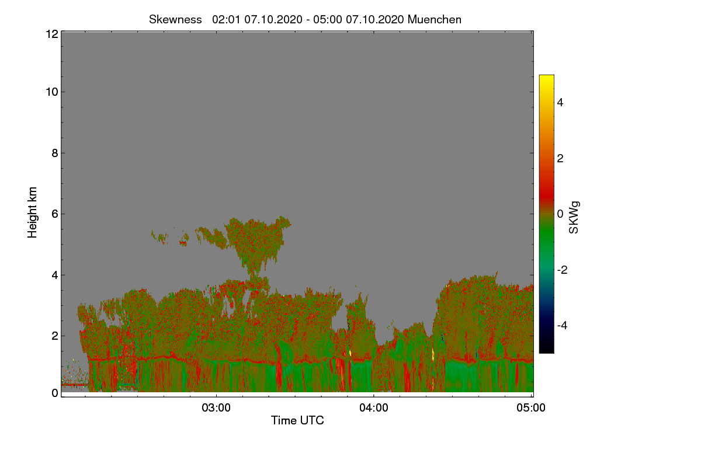Click the colorbar tick label 0
The width and height of the screenshot is (701, 467).
point(560,214)
